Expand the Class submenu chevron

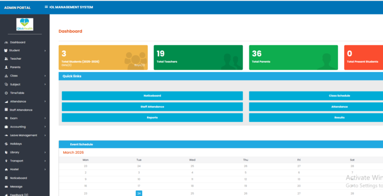pyautogui.click(x=45, y=76)
